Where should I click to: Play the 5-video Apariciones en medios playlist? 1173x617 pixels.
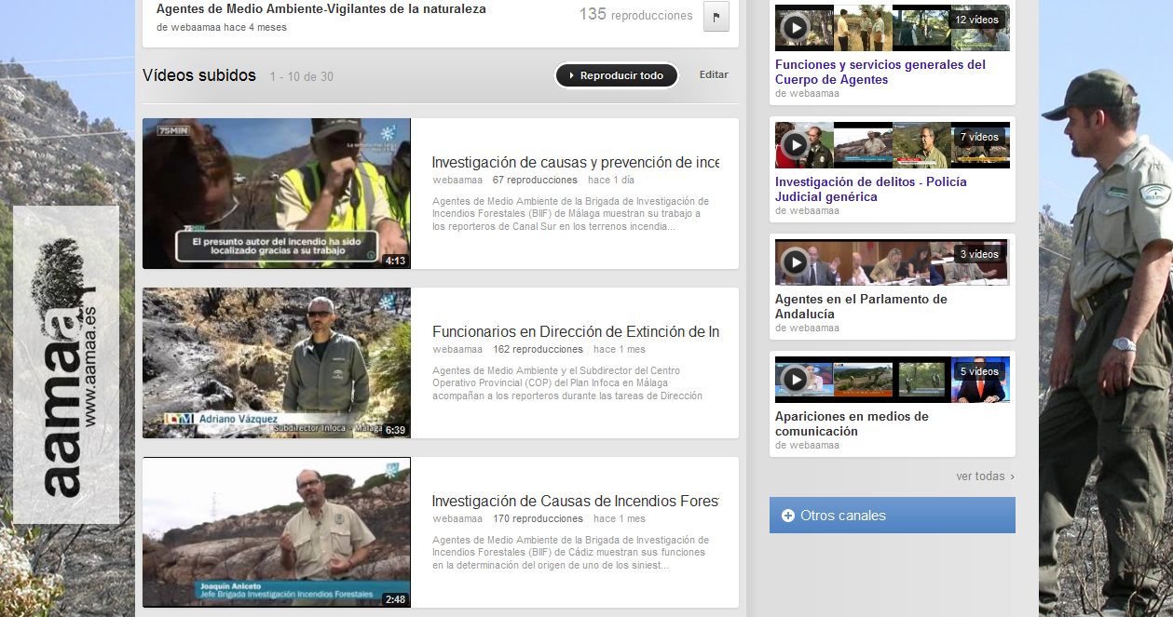pyautogui.click(x=795, y=380)
